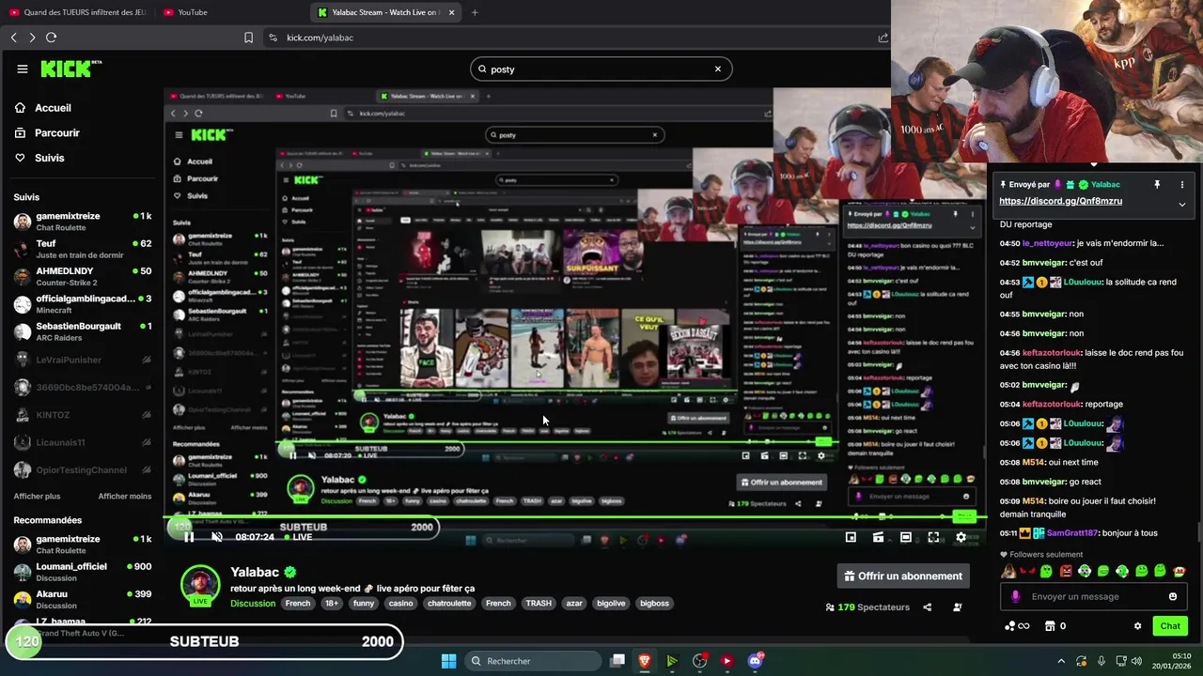Open Windows Start menu
This screenshot has height=676, width=1203.
(448, 661)
